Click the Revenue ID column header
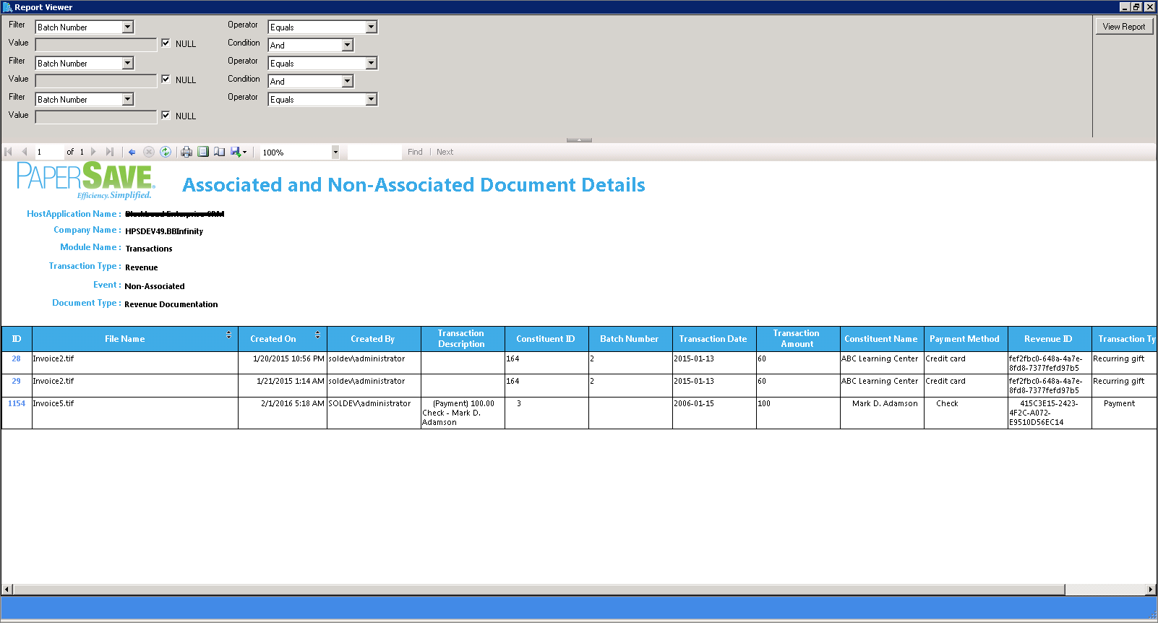Viewport: 1158px width, 623px height. [x=1050, y=338]
